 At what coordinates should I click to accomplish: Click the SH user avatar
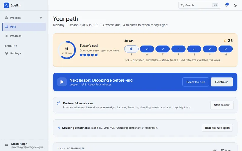click(x=6, y=145)
